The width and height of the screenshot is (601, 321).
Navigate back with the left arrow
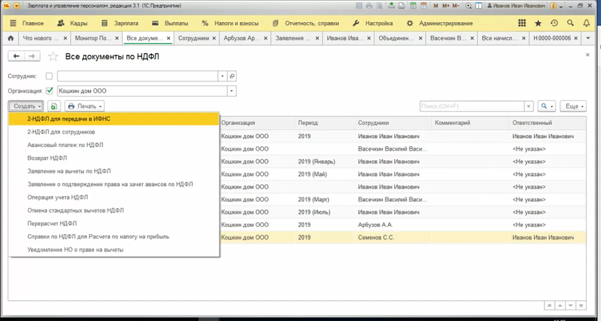[x=17, y=56]
